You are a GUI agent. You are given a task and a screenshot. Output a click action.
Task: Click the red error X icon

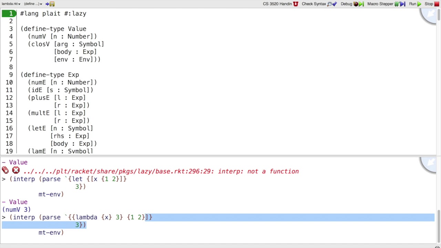point(16,170)
